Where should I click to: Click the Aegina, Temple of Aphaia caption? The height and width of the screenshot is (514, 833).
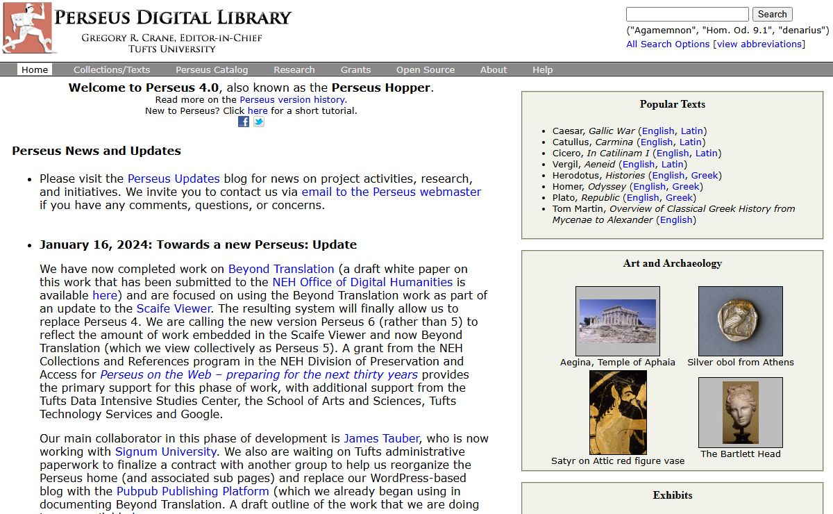tap(618, 362)
